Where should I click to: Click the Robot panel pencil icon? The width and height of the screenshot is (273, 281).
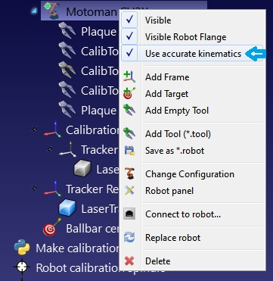coord(129,190)
